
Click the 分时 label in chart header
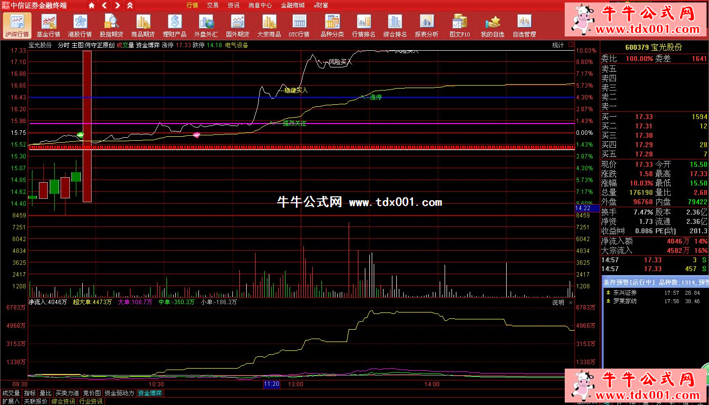pos(64,45)
